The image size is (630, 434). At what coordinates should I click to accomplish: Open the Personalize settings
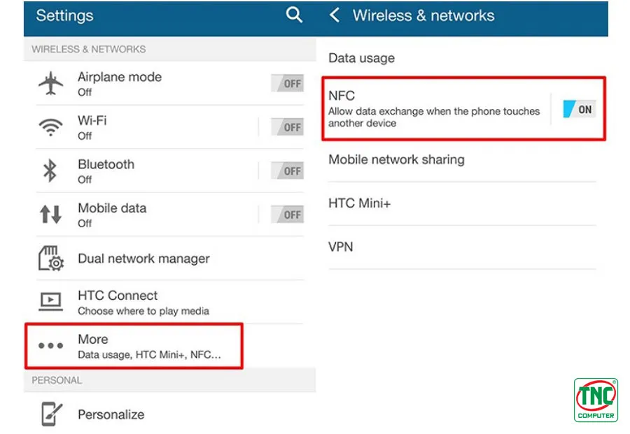pos(170,414)
